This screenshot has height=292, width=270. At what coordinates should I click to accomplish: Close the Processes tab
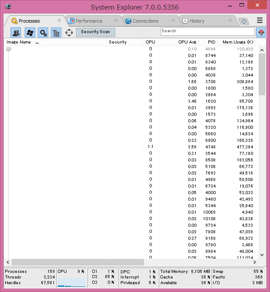pos(60,20)
